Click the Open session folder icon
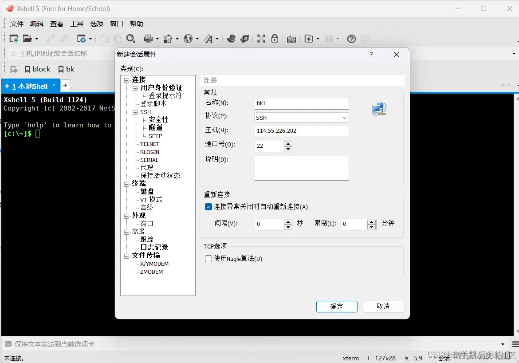The height and width of the screenshot is (363, 519). pyautogui.click(x=27, y=39)
